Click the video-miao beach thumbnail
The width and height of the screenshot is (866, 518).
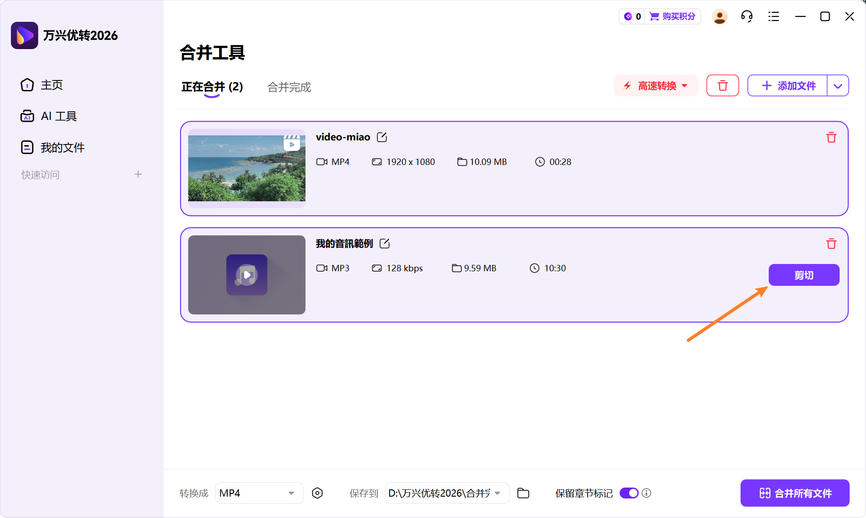(247, 168)
